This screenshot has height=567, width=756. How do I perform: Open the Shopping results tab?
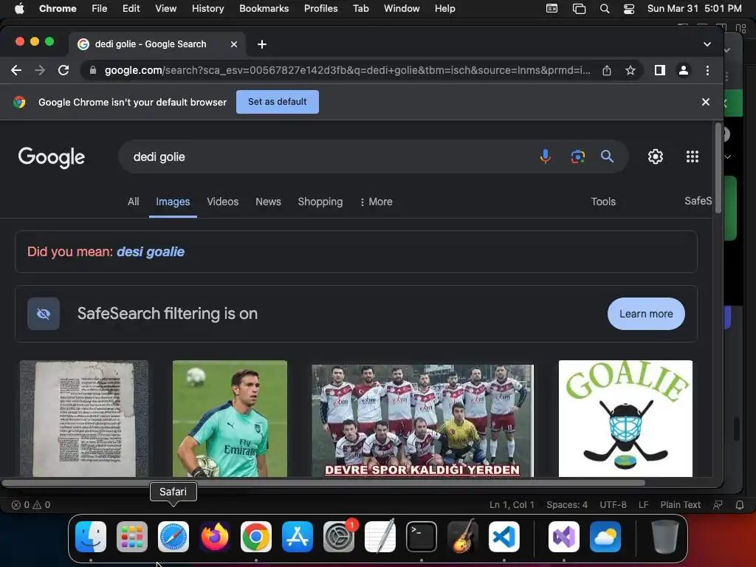320,202
